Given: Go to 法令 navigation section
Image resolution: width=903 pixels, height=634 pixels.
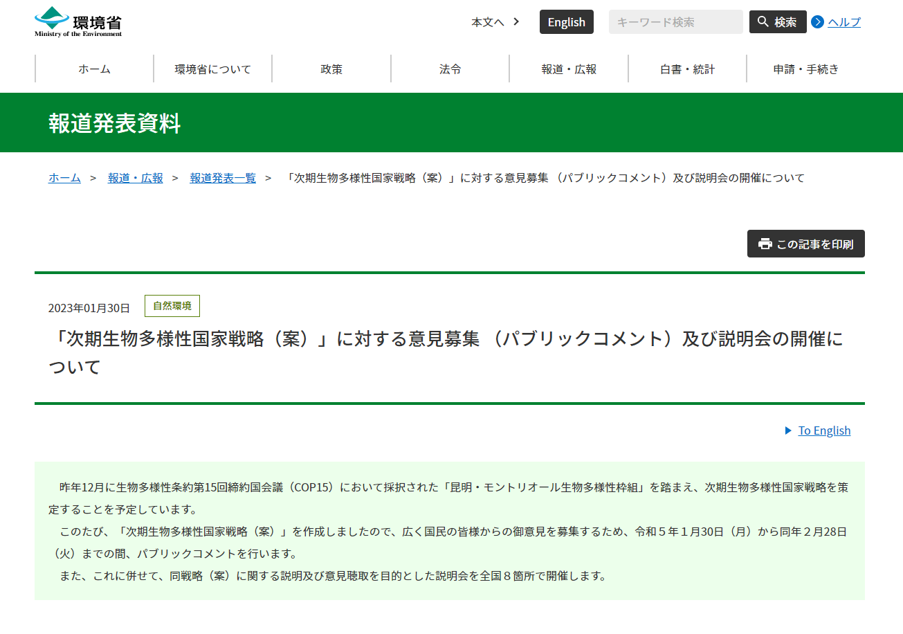Looking at the screenshot, I should [x=450, y=69].
